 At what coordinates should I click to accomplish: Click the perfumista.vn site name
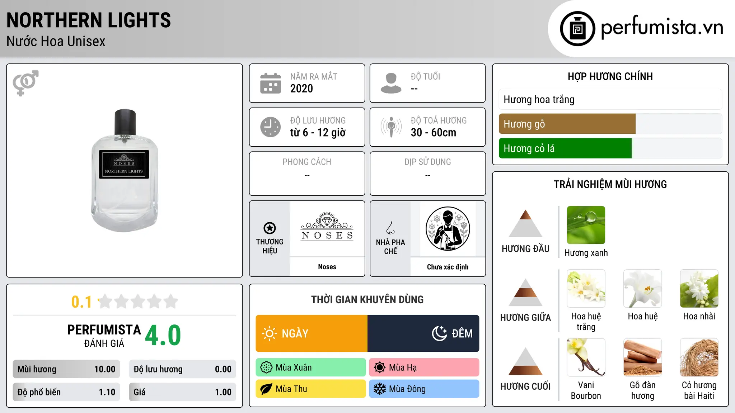coord(662,27)
